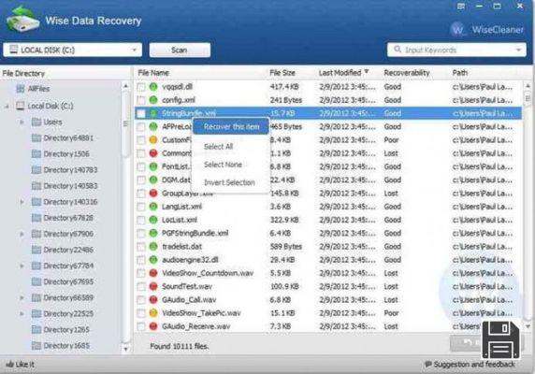Click the window menu icon in title bar
Image resolution: width=535 pixels, height=374 pixels.
(x=461, y=7)
